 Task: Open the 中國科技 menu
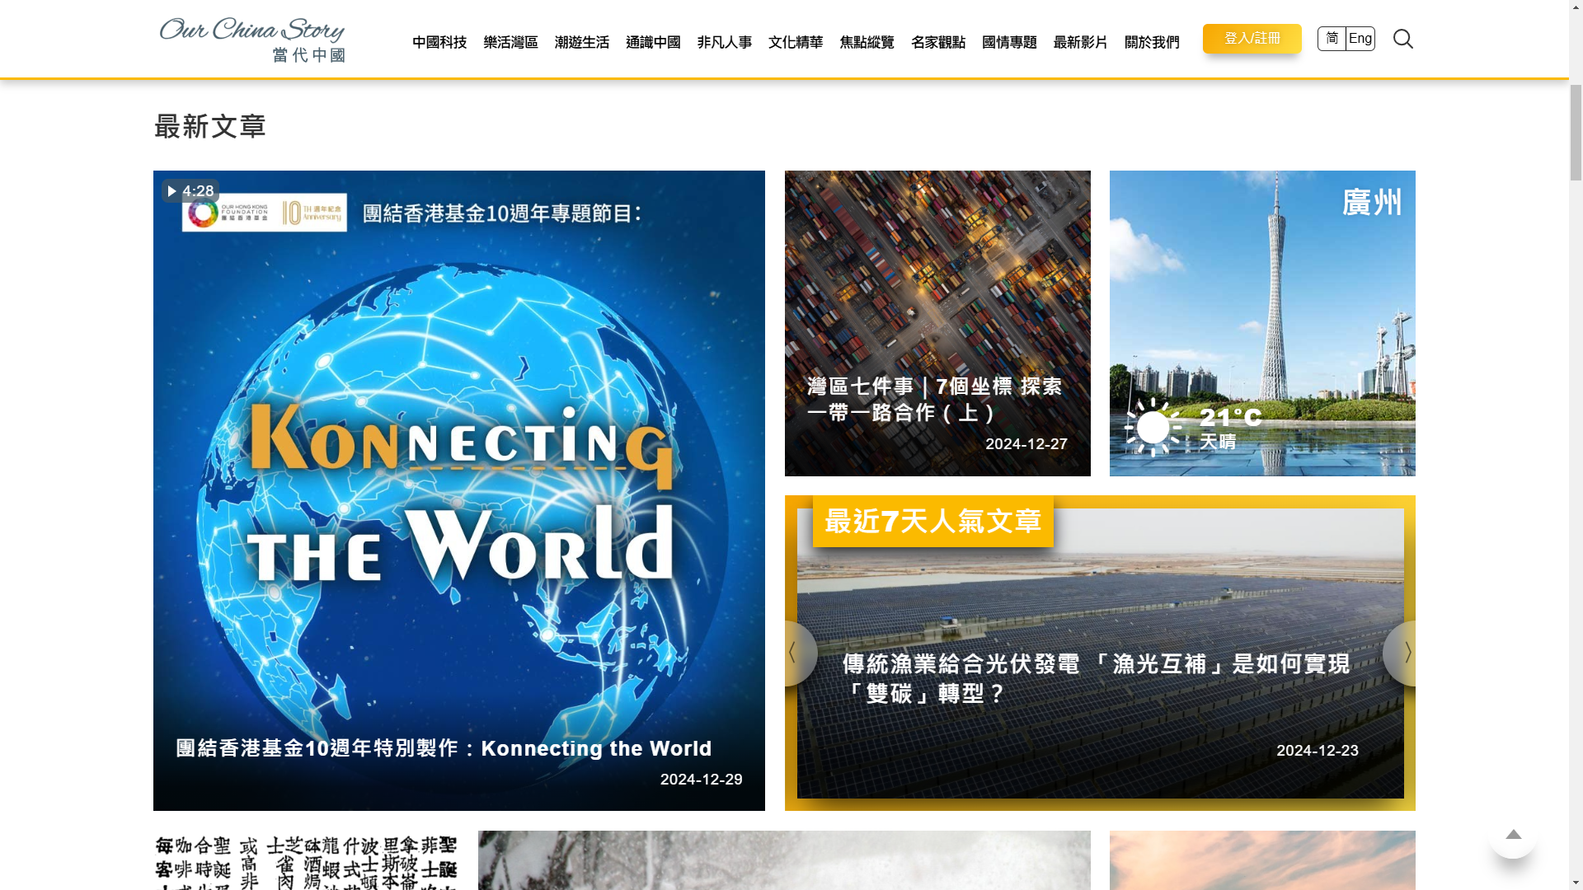click(439, 42)
